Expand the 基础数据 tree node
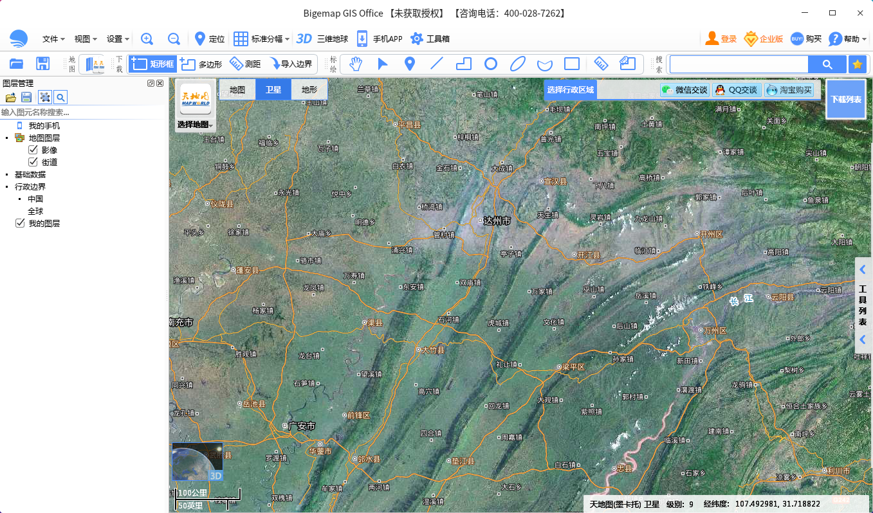The height and width of the screenshot is (513, 873). [x=7, y=174]
